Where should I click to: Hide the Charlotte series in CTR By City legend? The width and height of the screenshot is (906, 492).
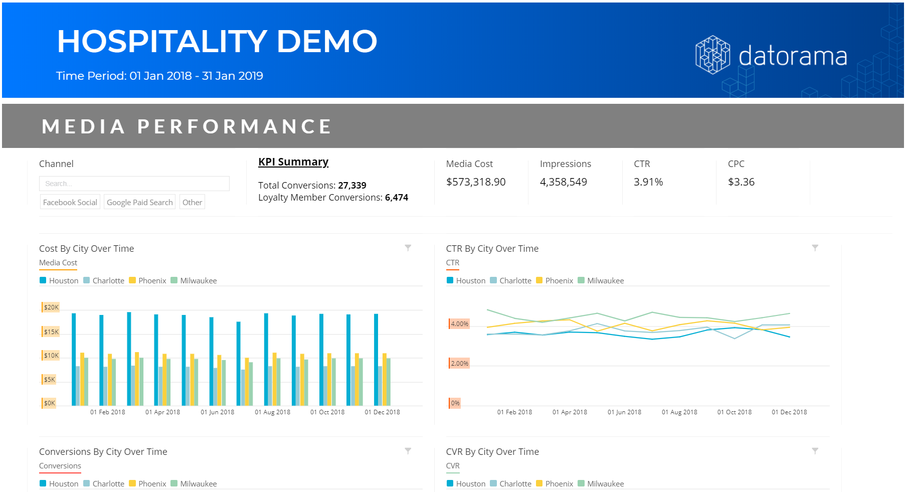point(515,280)
